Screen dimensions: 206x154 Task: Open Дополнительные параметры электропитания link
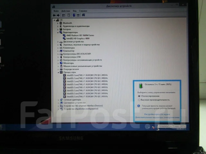tap(157, 117)
